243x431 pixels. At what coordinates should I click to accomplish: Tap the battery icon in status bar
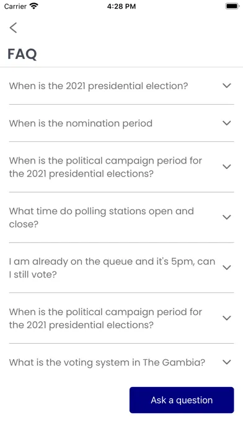232,6
